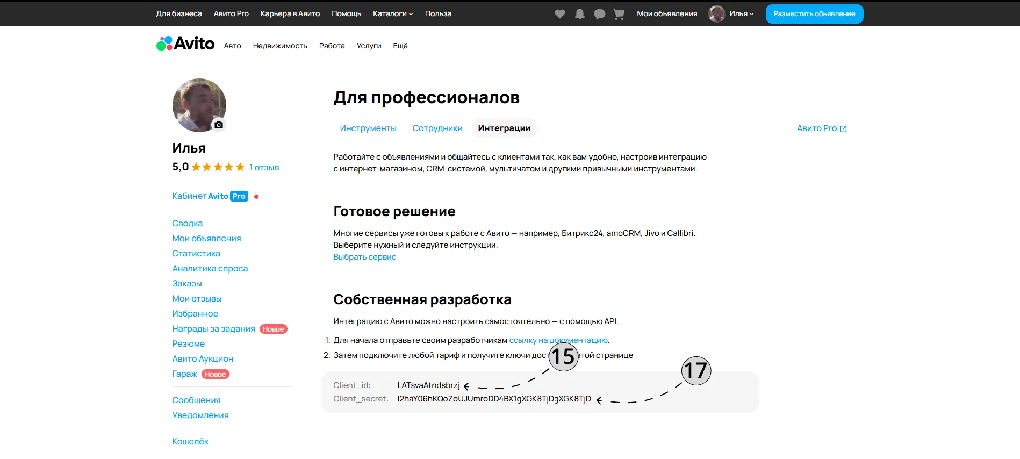Click Разместить объявление button
The height and width of the screenshot is (459, 1020).
(814, 14)
